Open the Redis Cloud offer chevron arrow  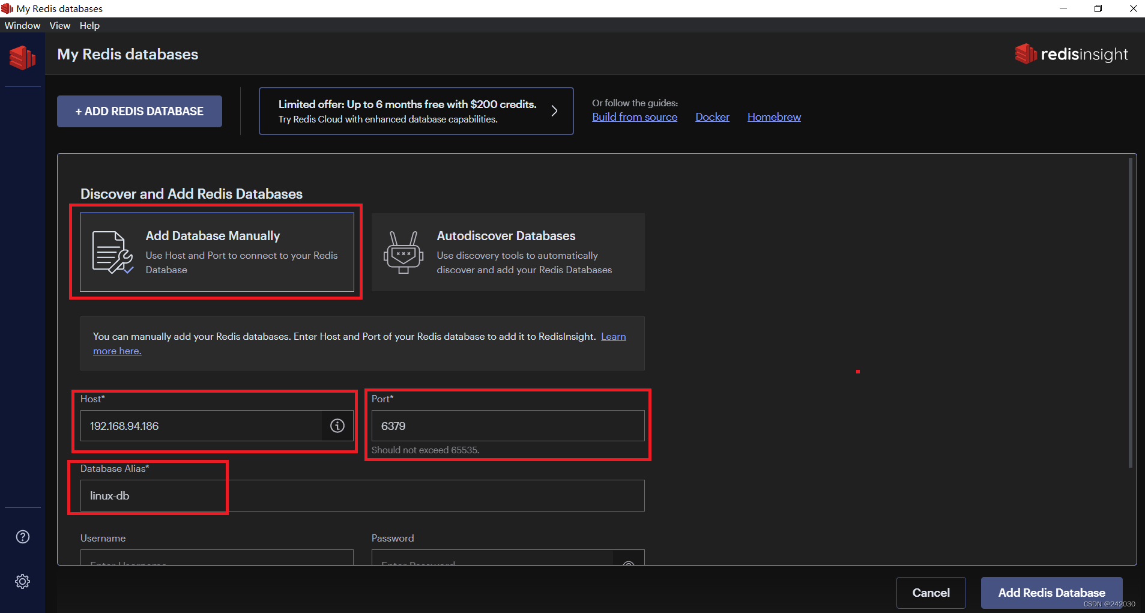[x=554, y=111]
